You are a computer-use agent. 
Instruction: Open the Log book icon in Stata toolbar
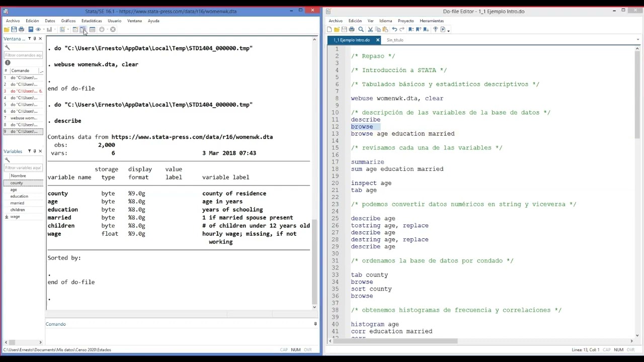pos(31,29)
